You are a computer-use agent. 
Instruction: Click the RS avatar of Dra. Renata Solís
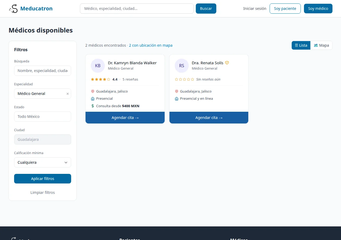[x=182, y=66]
